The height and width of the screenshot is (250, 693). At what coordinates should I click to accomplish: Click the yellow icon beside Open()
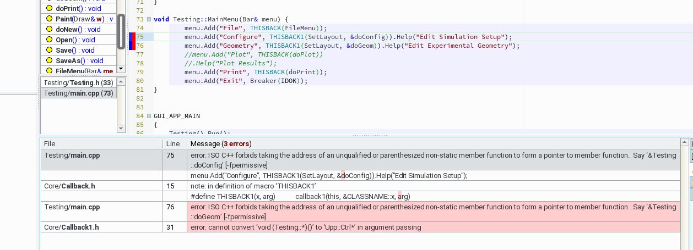click(x=48, y=40)
